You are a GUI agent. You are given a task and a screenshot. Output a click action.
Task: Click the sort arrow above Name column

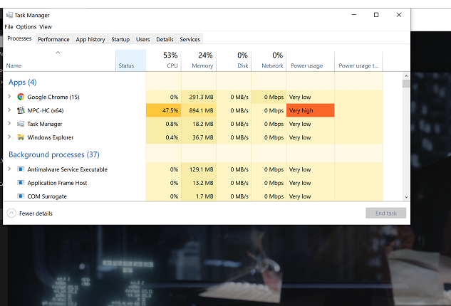click(x=58, y=53)
